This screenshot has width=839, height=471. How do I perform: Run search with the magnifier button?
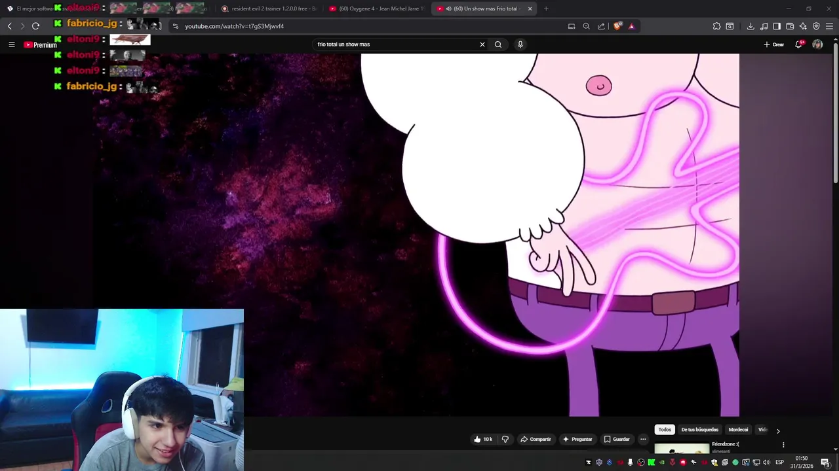click(498, 44)
